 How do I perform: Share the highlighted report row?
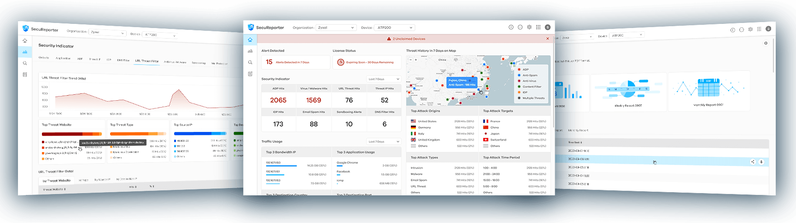(753, 162)
